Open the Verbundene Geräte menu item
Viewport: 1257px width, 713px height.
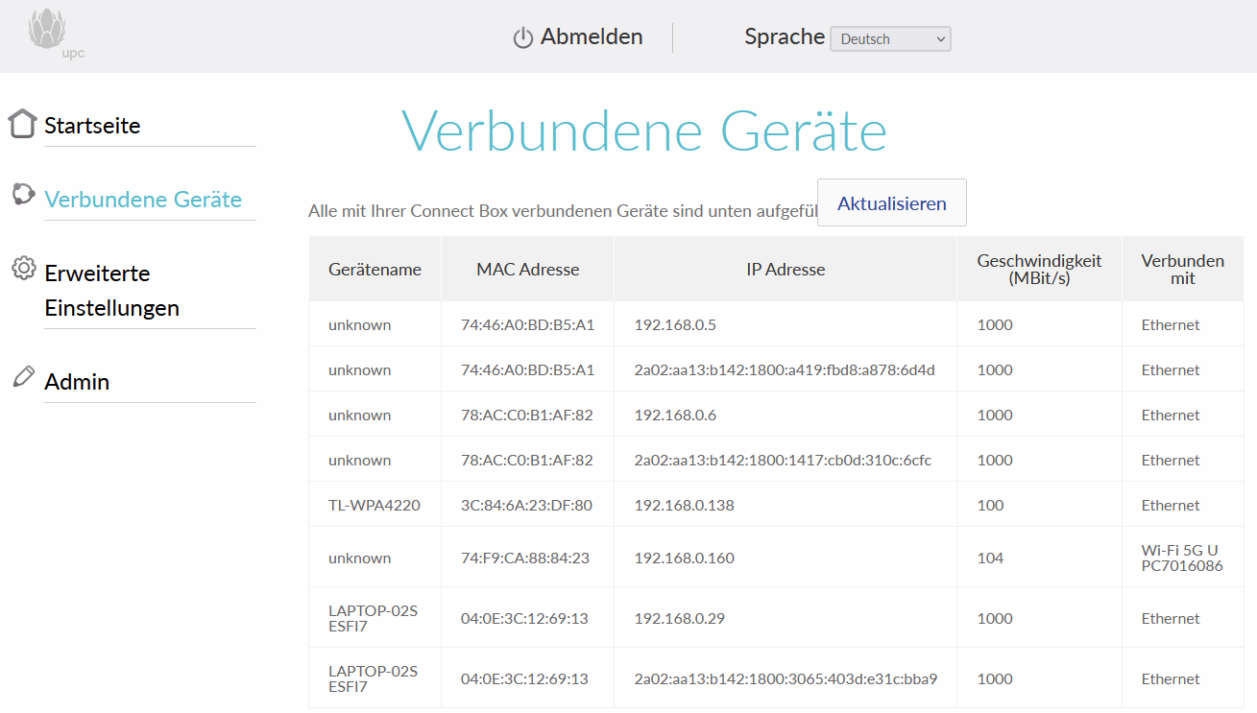click(x=143, y=200)
